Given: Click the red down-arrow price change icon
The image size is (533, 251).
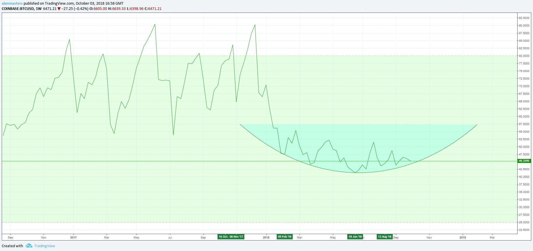Looking at the screenshot, I should click(x=59, y=9).
